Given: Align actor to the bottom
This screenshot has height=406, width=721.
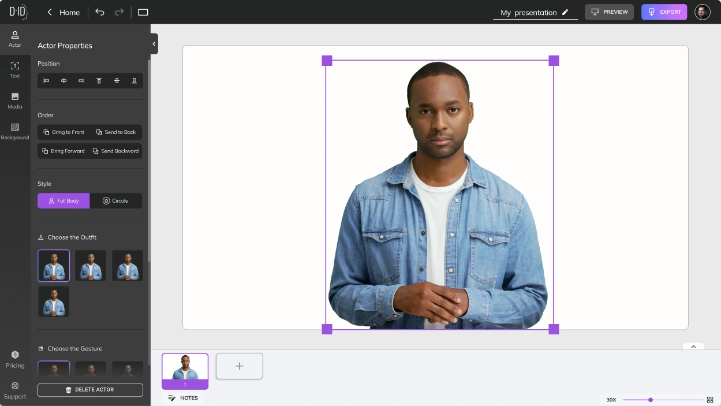Looking at the screenshot, I should [134, 81].
